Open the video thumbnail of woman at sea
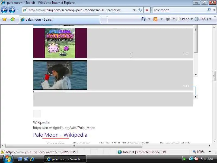 (x=60, y=75)
